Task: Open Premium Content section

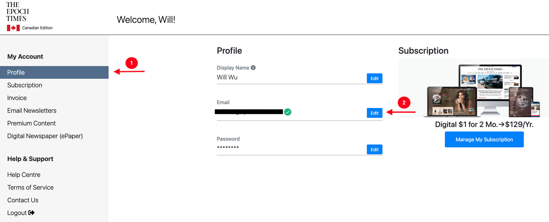Action: [32, 123]
